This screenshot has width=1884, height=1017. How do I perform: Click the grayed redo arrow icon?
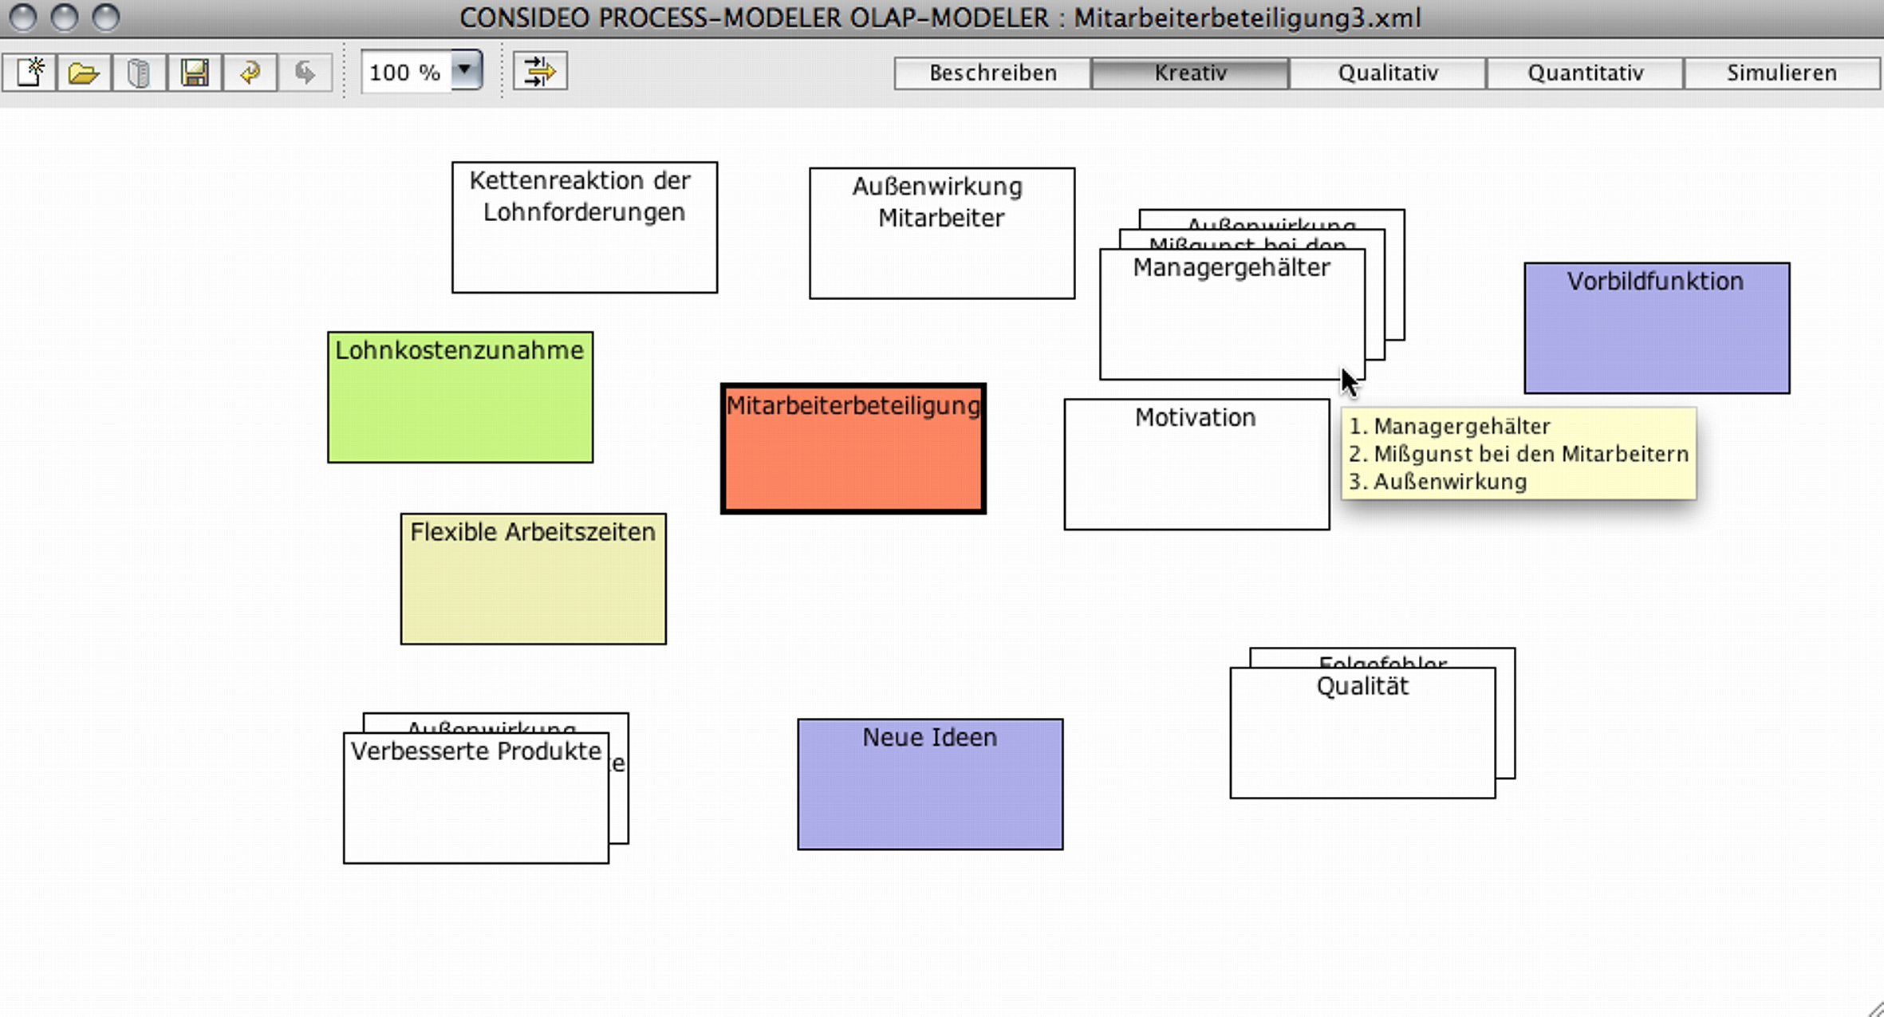pyautogui.click(x=305, y=73)
